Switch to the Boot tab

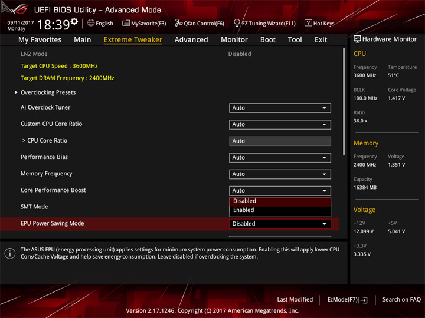pyautogui.click(x=268, y=40)
